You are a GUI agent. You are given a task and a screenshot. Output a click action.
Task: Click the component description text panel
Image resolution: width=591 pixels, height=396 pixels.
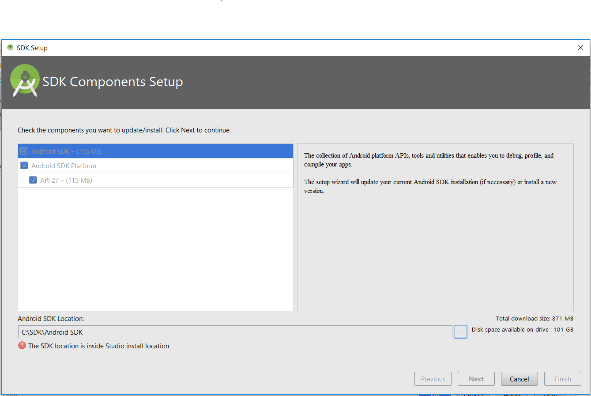[x=435, y=227]
